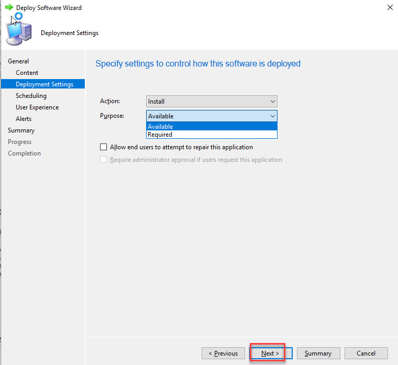Open the Content step in sidebar
Screen dimensions: 398x365
[x=27, y=73]
